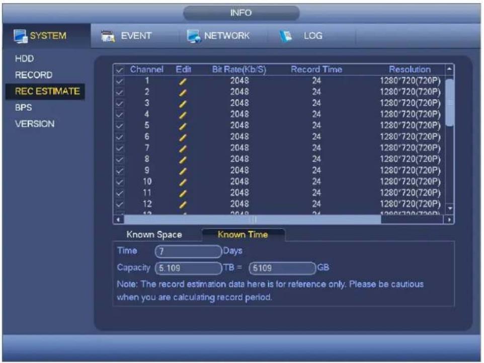
Task: Switch to the Known Space tab
Action: [x=154, y=235]
